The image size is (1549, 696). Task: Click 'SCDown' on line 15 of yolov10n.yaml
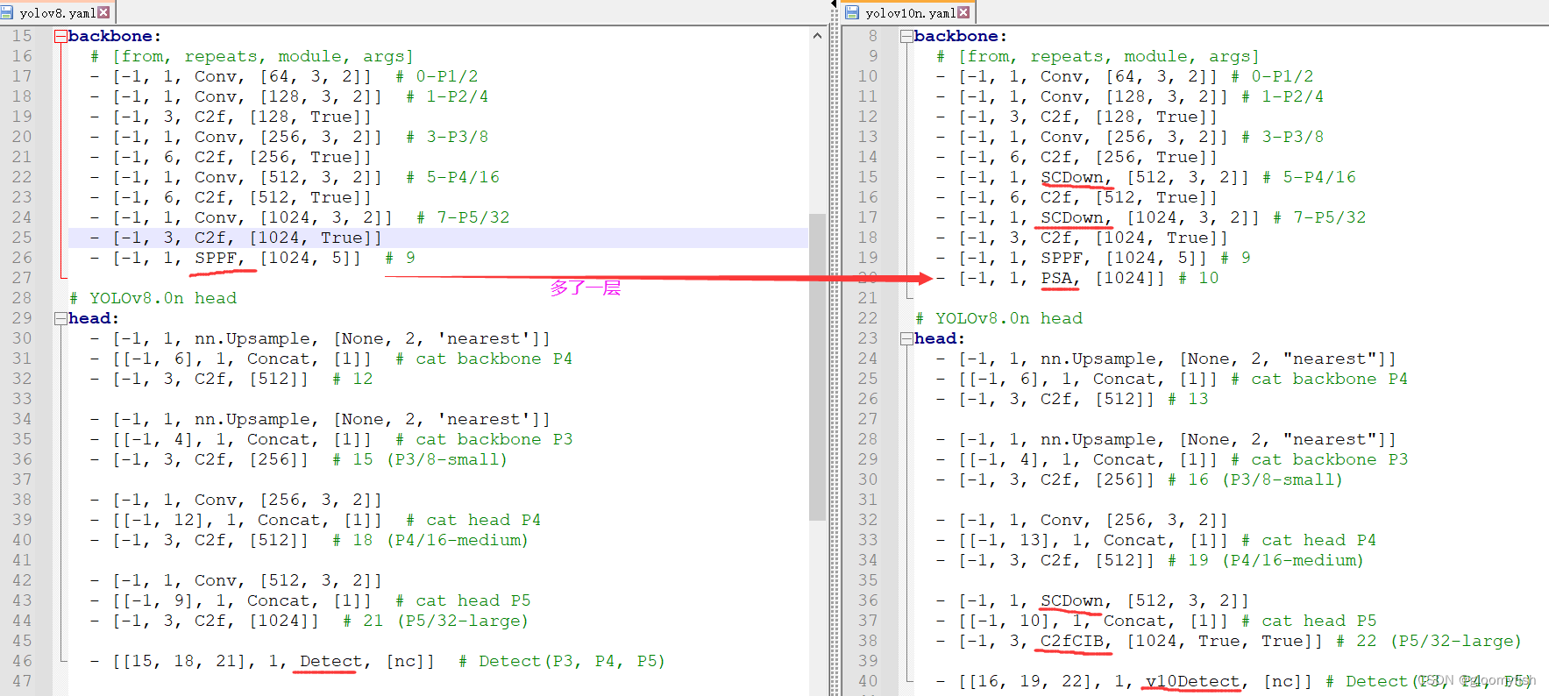click(1071, 177)
